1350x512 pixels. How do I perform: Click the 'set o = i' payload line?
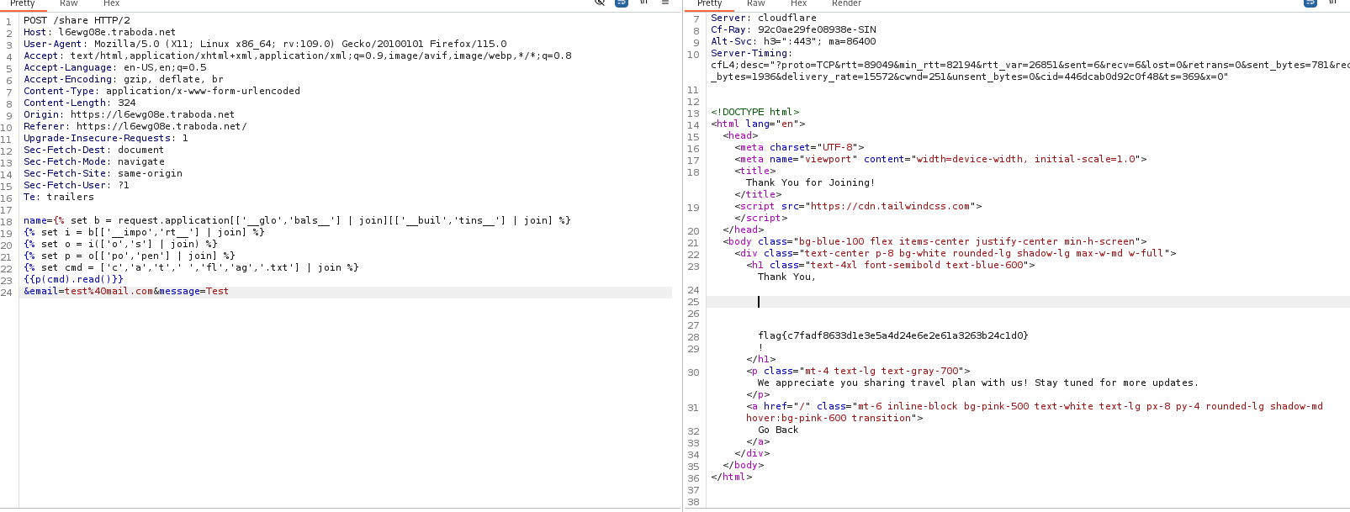click(x=120, y=244)
